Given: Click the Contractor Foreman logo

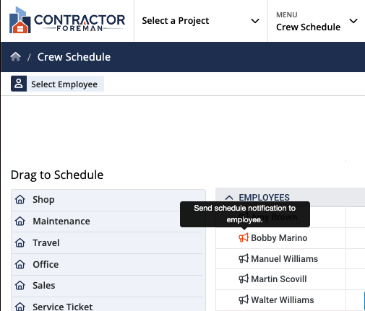Looking at the screenshot, I should tap(67, 20).
